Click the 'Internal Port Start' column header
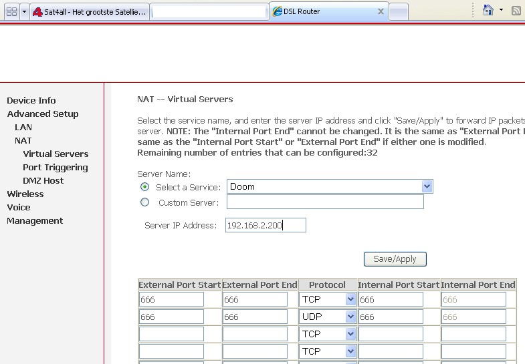 pyautogui.click(x=399, y=285)
